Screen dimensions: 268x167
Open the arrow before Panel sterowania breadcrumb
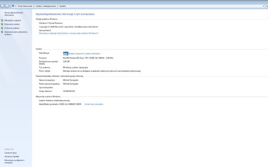pos(17,7)
